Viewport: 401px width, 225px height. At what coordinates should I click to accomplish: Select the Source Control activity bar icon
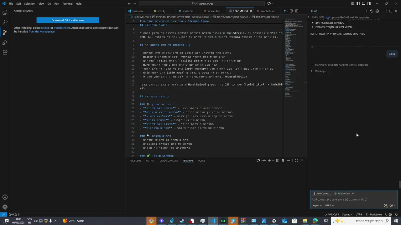[5, 32]
